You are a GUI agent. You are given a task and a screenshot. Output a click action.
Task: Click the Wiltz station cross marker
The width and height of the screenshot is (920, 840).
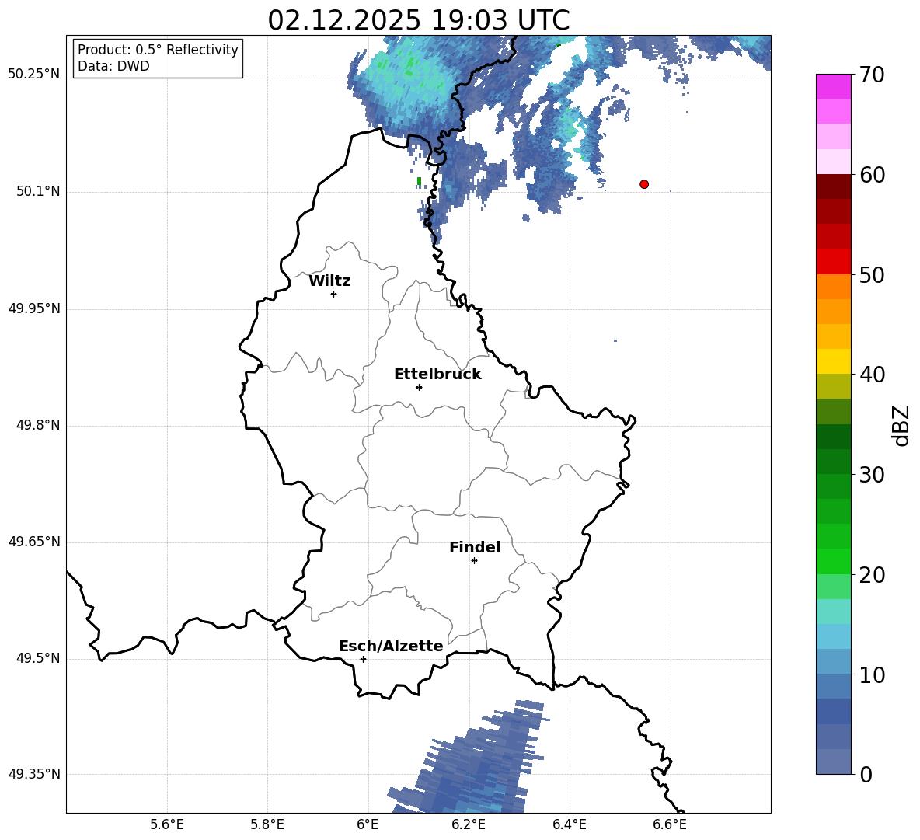coord(334,294)
